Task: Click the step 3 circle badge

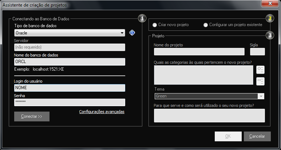Action: click(x=269, y=35)
